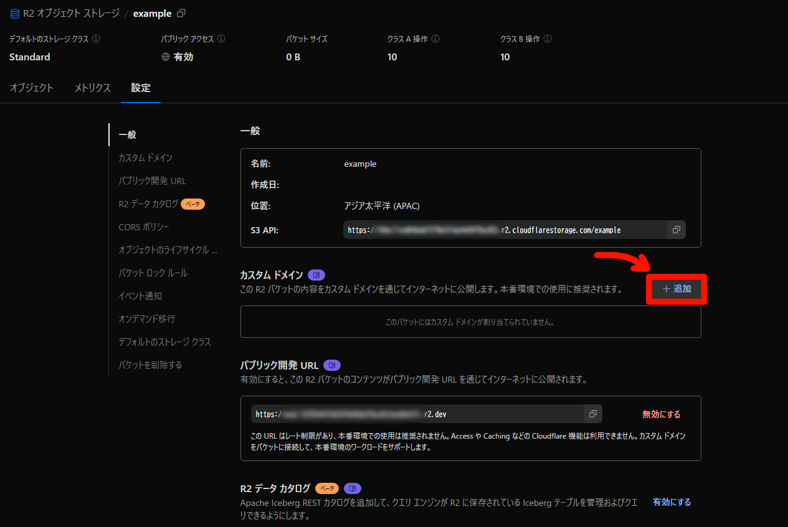Open オブジェクトのライフサイクル sidebar item
This screenshot has height=527, width=788.
coord(168,250)
